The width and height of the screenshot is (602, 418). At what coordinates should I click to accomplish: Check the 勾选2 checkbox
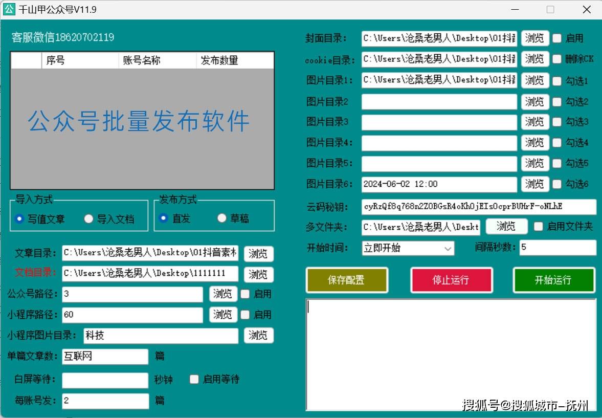(x=556, y=101)
